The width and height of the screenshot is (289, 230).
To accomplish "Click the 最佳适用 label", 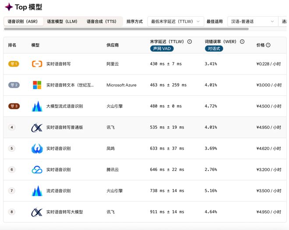I will point(215,21).
